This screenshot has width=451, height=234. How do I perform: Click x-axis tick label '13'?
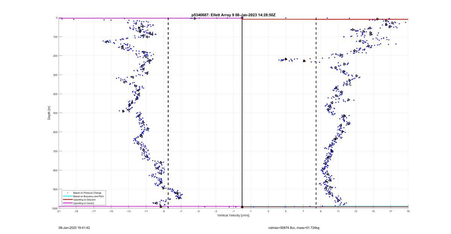tap(356, 211)
